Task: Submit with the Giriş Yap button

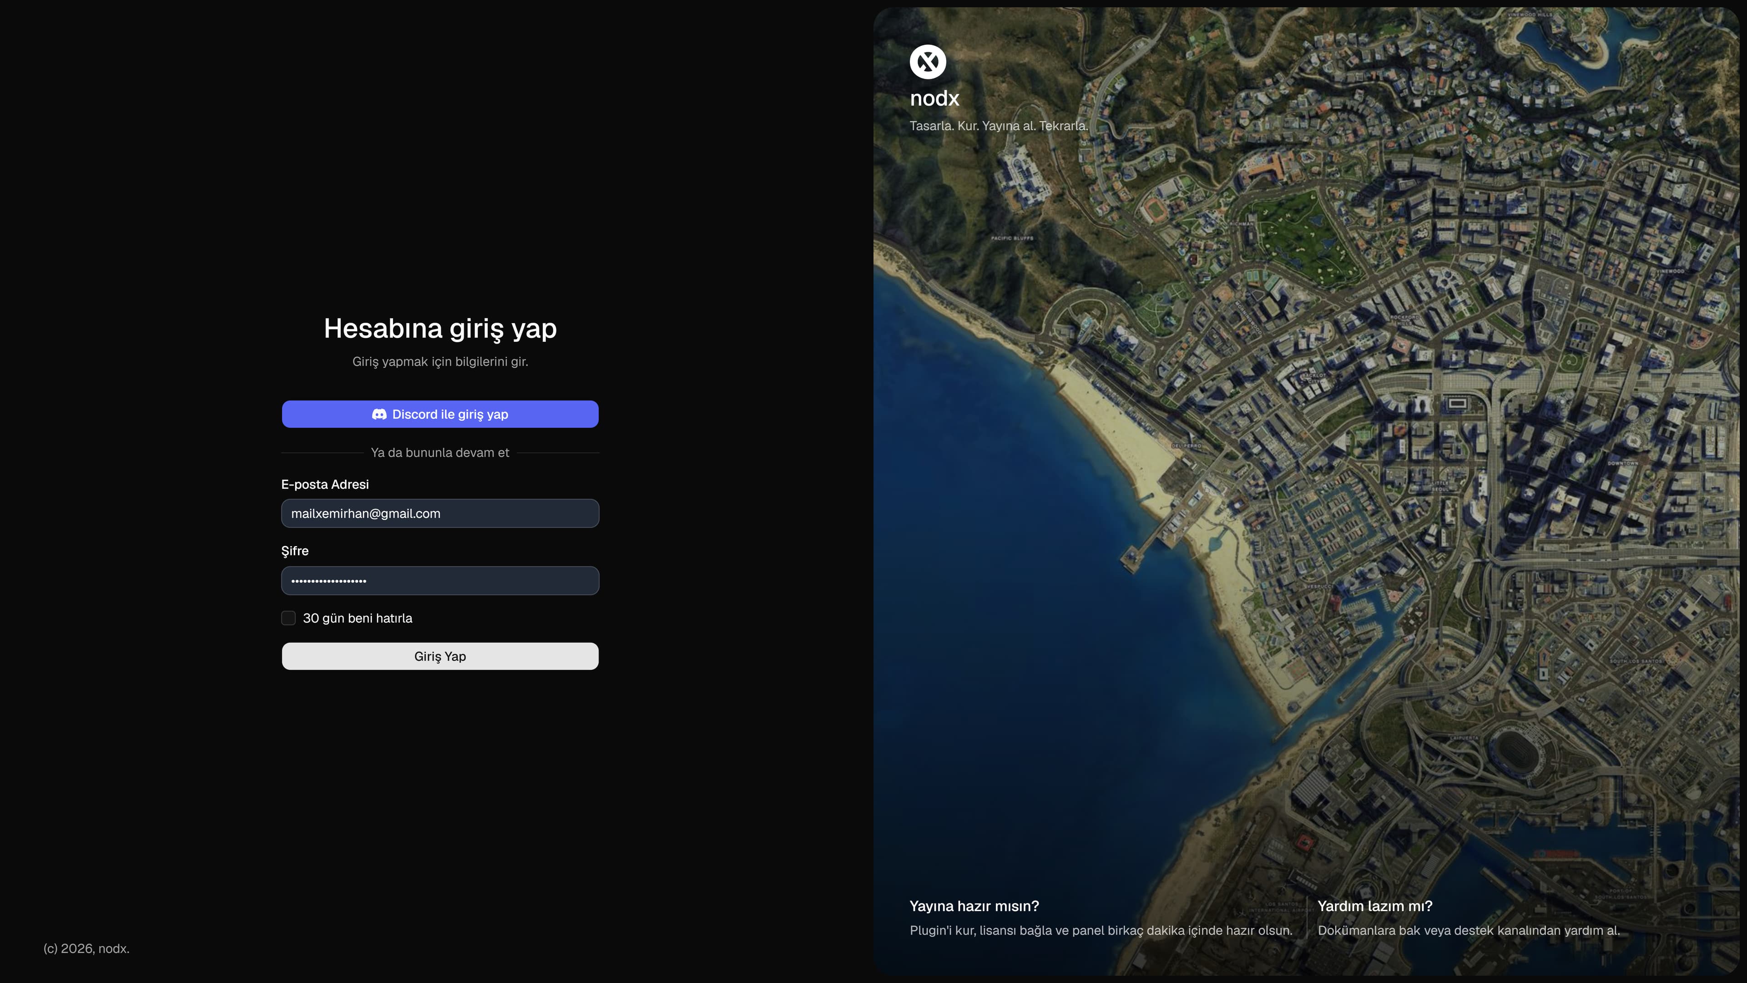Action: pos(440,656)
